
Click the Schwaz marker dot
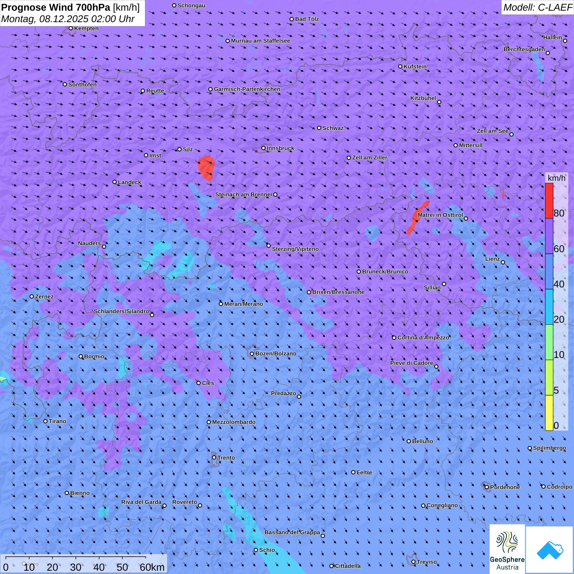pos(319,128)
